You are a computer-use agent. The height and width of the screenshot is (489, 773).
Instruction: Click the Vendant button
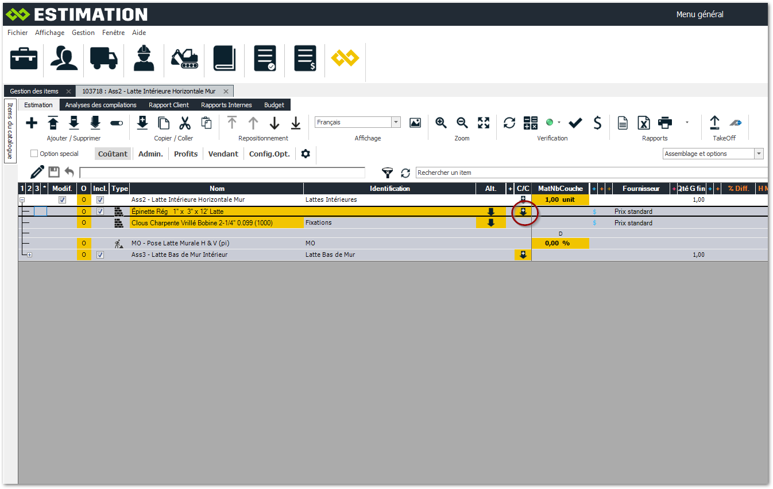pyautogui.click(x=223, y=154)
